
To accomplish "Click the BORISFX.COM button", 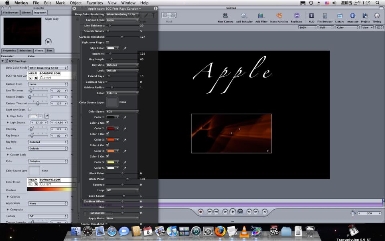I will 50,74.
